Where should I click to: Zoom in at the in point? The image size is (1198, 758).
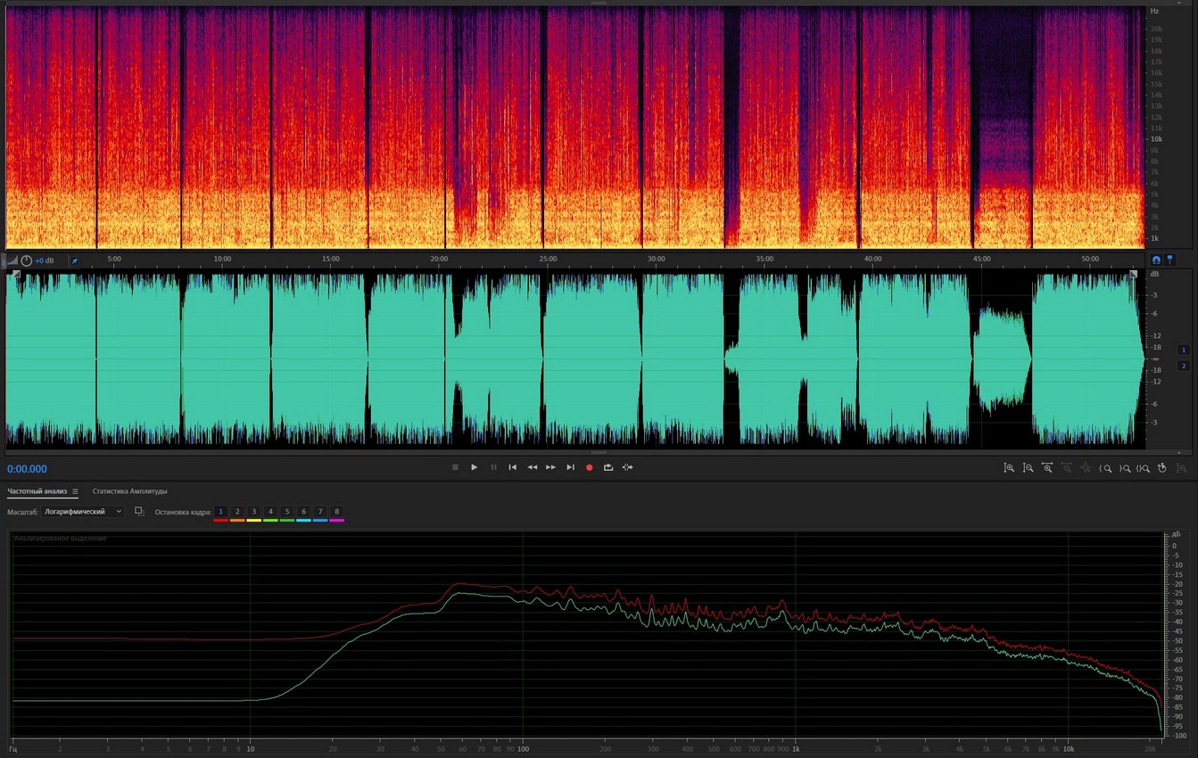pyautogui.click(x=1105, y=468)
